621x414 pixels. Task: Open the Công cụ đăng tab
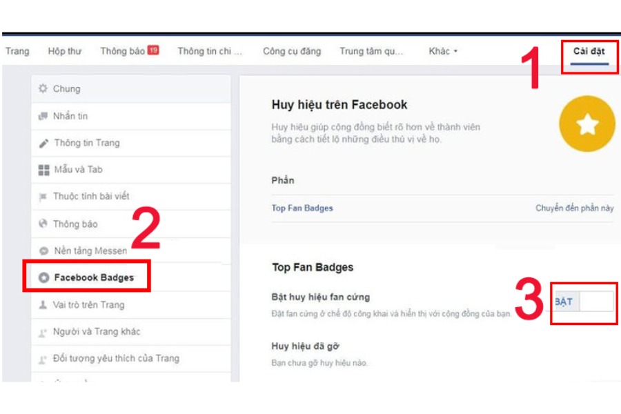(292, 51)
